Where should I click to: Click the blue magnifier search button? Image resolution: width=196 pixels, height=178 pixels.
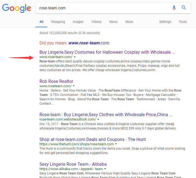[184, 8]
